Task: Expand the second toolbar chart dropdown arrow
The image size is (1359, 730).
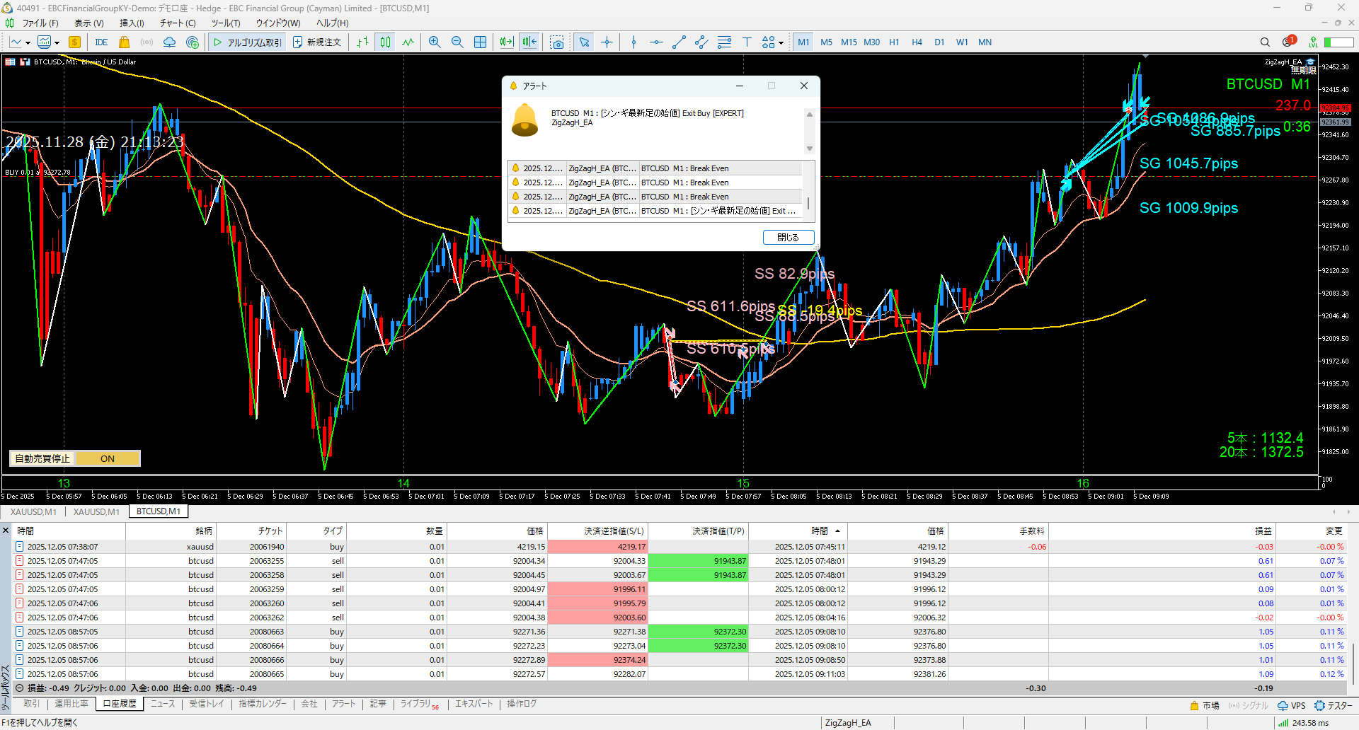Action: (x=57, y=43)
